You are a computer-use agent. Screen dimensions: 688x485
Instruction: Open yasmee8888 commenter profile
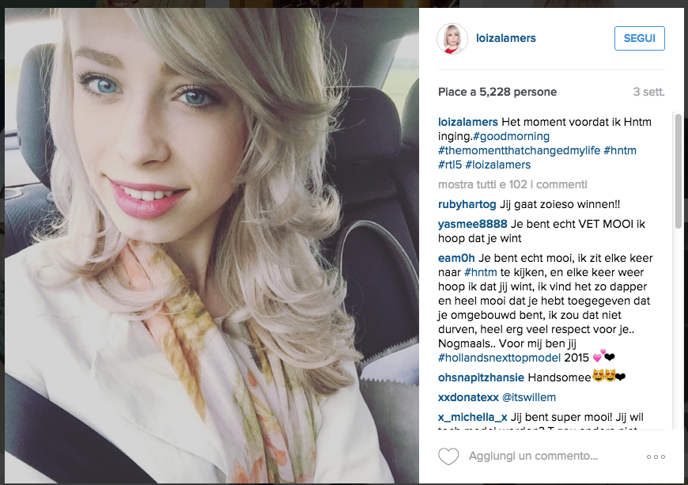(x=473, y=224)
